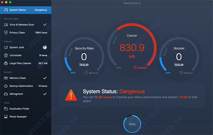Minimize the window with yellow button
The image size is (213, 135).
pos(6,2)
